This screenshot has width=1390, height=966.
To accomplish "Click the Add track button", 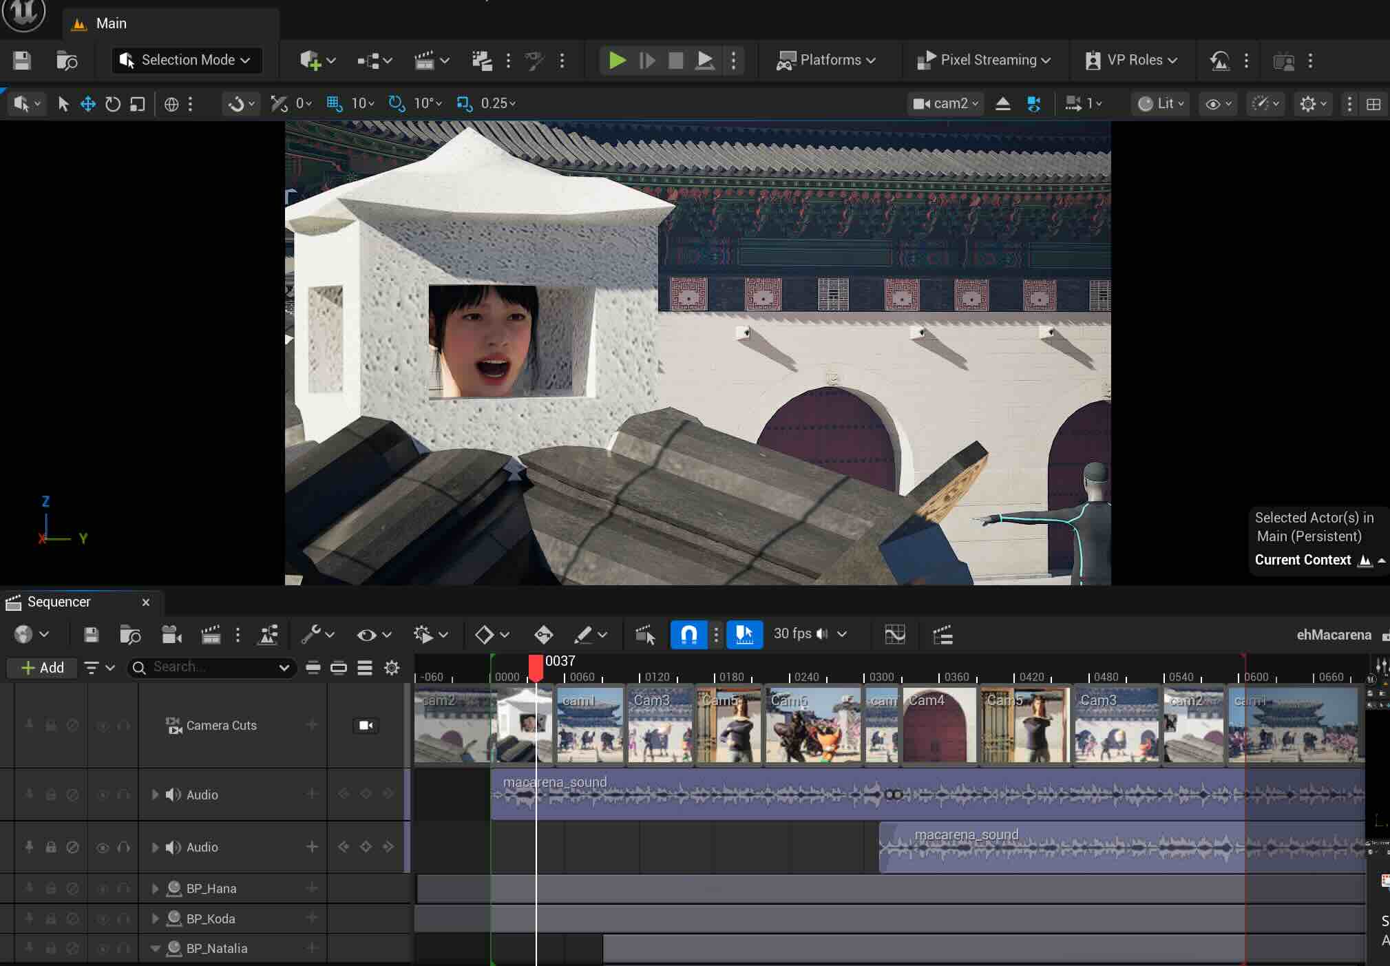I will pyautogui.click(x=43, y=667).
